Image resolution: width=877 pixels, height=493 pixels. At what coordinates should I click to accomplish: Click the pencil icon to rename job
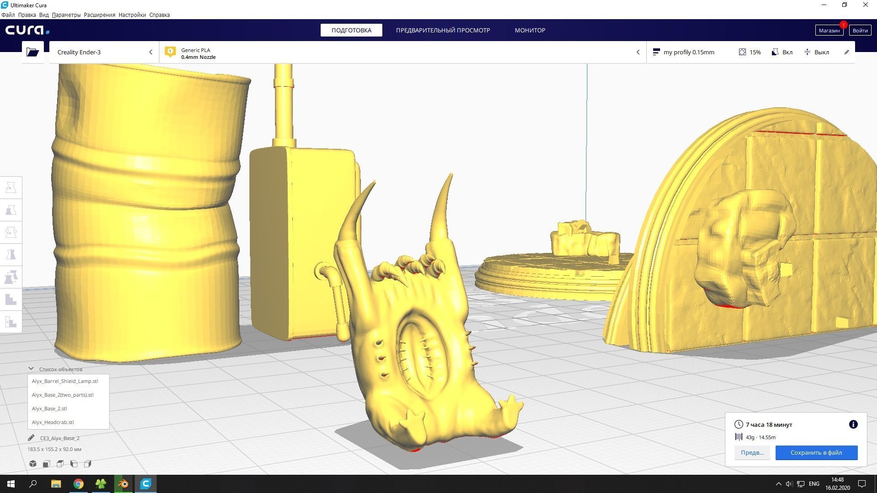pyautogui.click(x=31, y=438)
